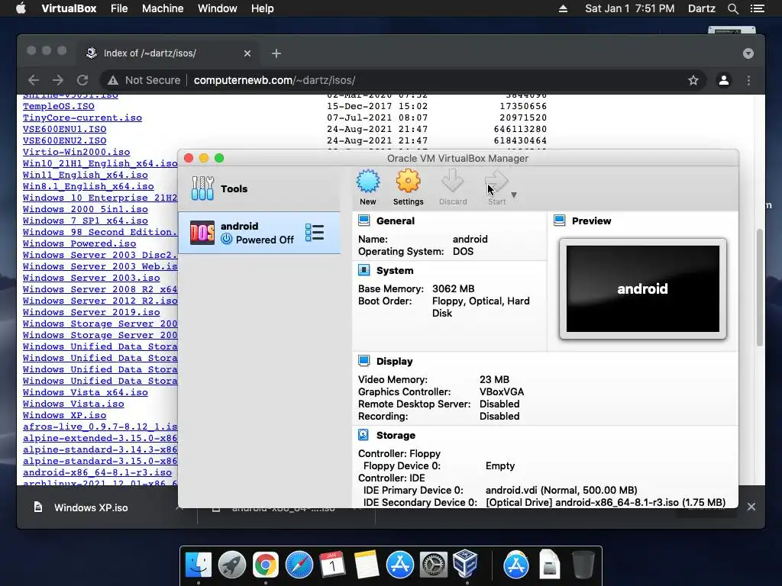Open VirtualBox from the Dock

click(x=466, y=564)
